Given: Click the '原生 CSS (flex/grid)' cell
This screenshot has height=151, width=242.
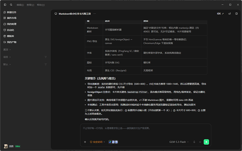Looking at the screenshot, I should coord(122,70).
